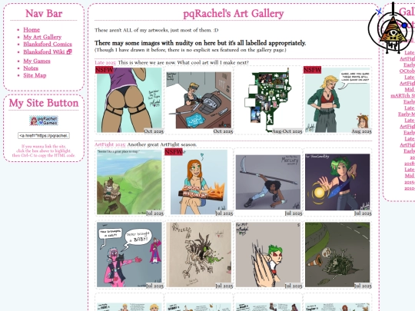Click the Bill Cipher triangle sticker

(393, 30)
